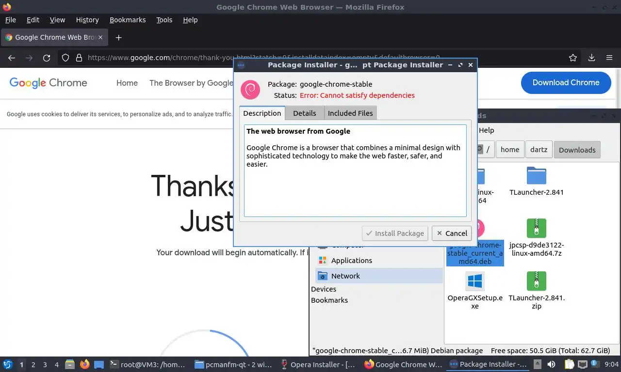Reload the page in Firefox
Image resolution: width=621 pixels, height=372 pixels.
tap(47, 58)
